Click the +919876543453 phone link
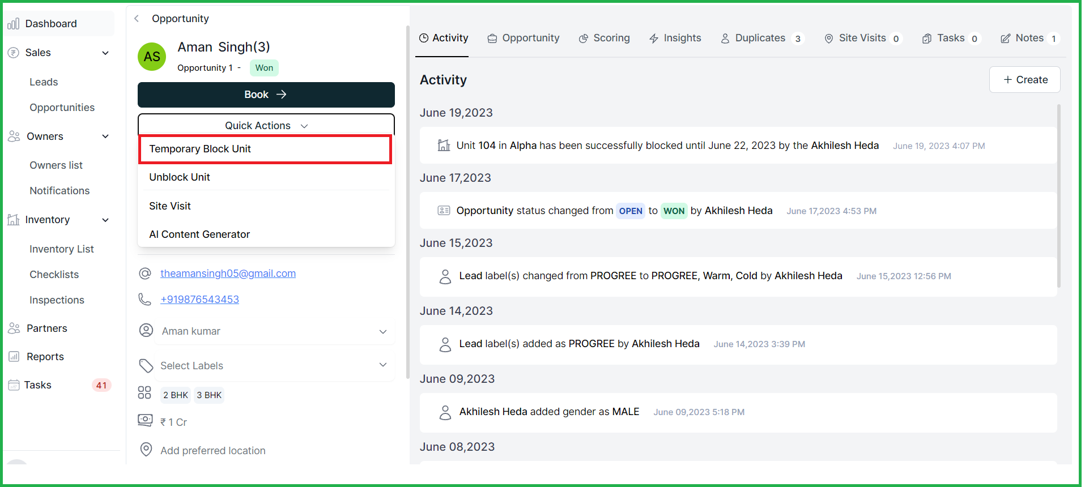This screenshot has width=1085, height=487. (199, 300)
